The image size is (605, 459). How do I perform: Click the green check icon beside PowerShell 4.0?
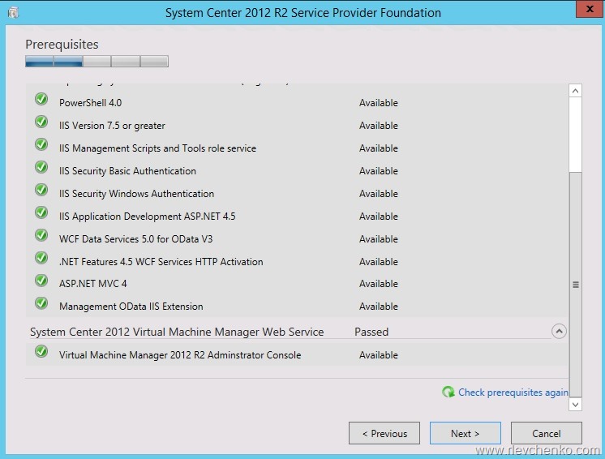41,99
